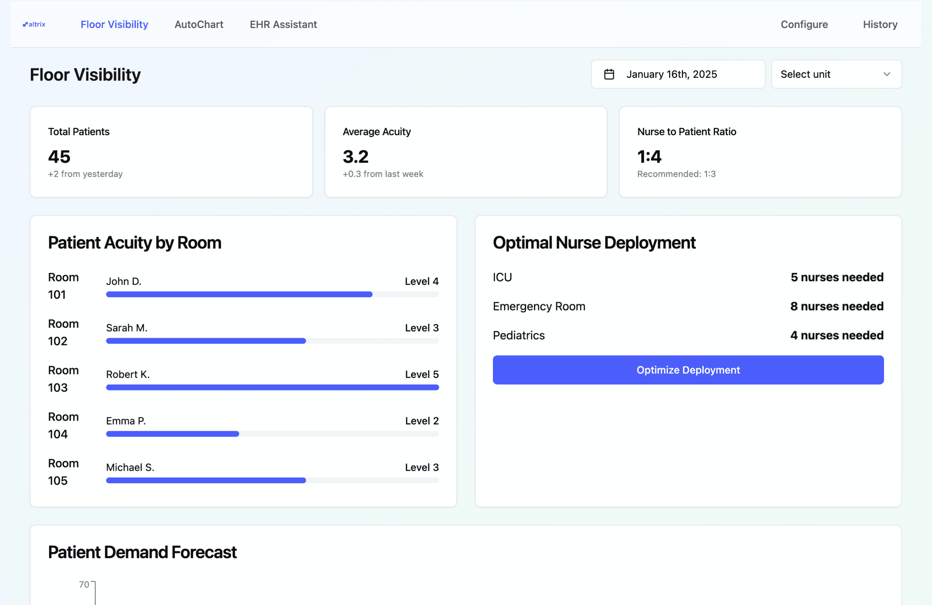Click the ICU deployment row label
The height and width of the screenshot is (605, 932).
[x=502, y=277]
